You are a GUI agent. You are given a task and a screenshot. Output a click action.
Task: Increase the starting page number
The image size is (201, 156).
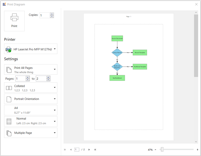[x=28, y=77]
